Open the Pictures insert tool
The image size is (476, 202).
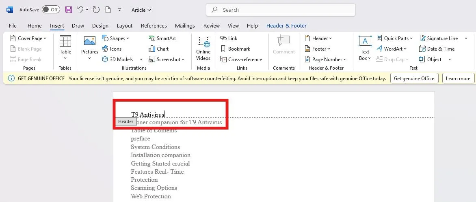coord(89,45)
